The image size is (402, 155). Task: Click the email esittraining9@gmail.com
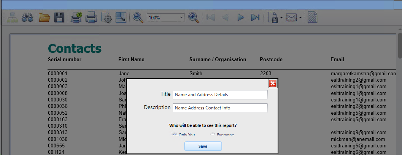(358, 133)
